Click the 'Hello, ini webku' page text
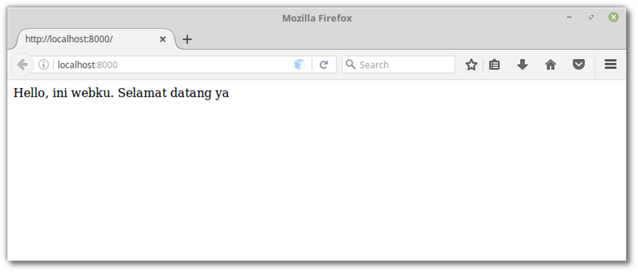Viewport: 638px width, 273px height. [x=64, y=93]
